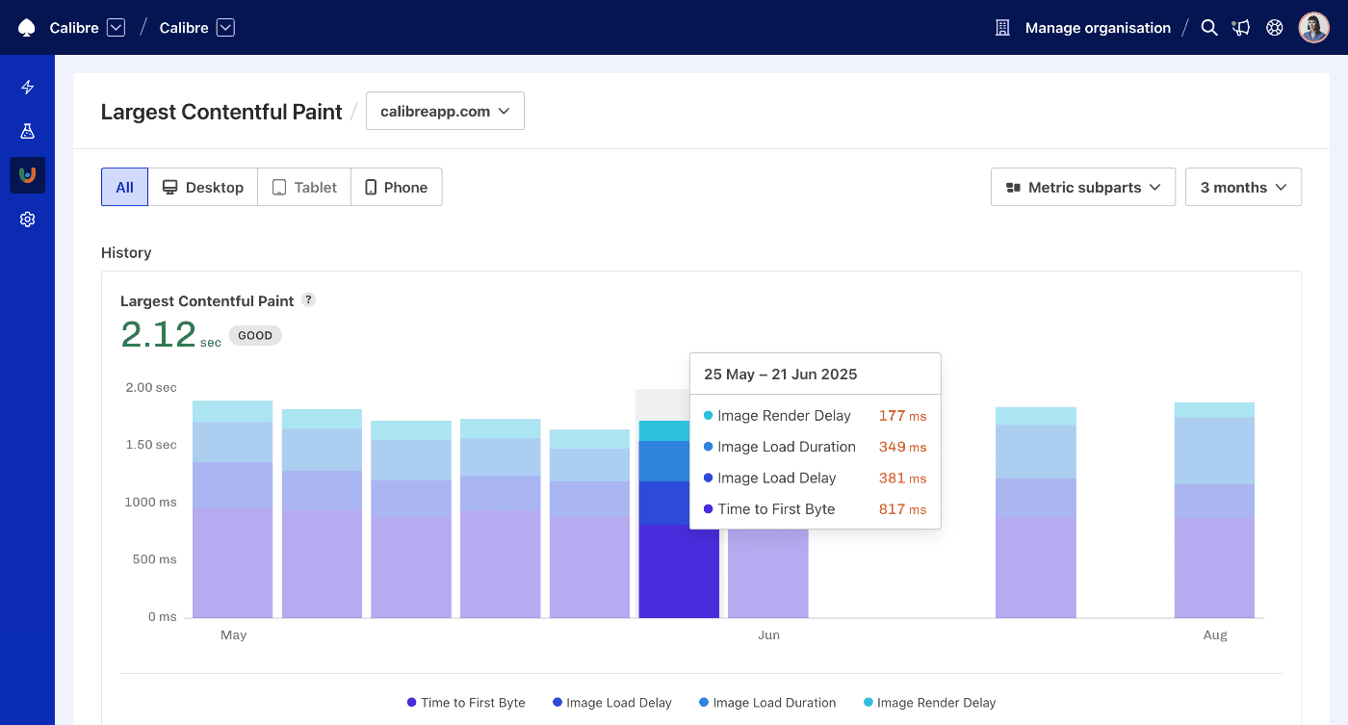Click the Manage organisation link

[1097, 27]
